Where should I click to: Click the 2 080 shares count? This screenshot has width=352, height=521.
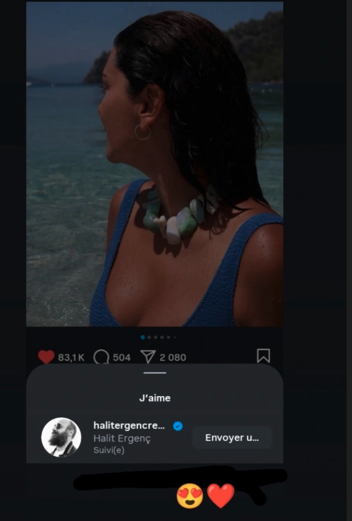click(x=173, y=357)
